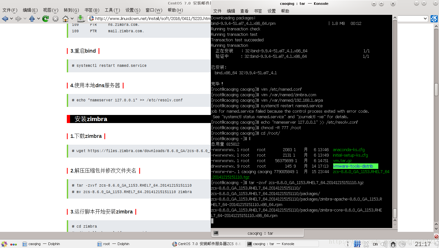This screenshot has width=439, height=248.
Task: Click '4.使用本地dns服务器' heading on page
Action: click(95, 86)
